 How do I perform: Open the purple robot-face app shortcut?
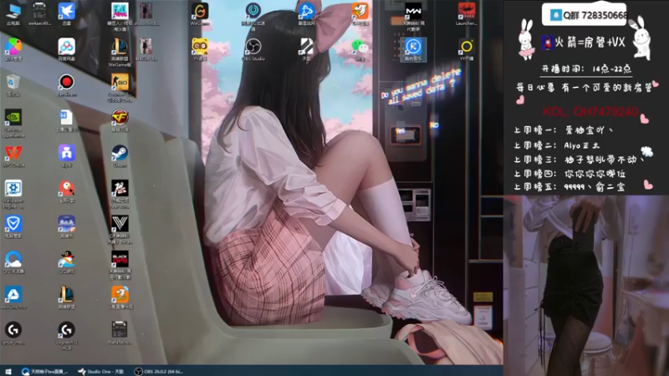pyautogui.click(x=67, y=156)
